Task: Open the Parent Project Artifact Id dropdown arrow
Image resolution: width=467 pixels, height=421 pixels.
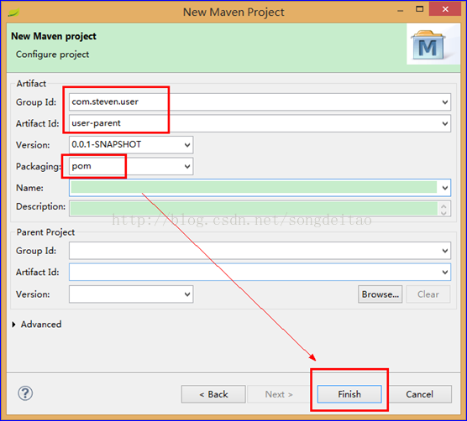Action: (x=445, y=272)
